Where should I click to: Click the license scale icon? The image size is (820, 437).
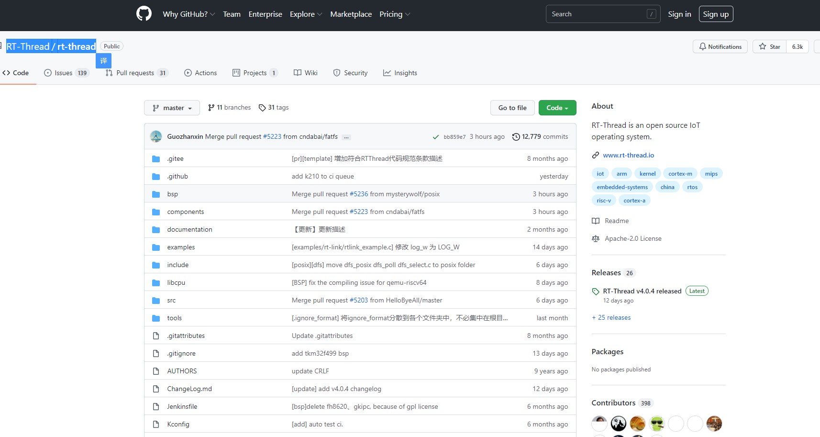tap(596, 238)
